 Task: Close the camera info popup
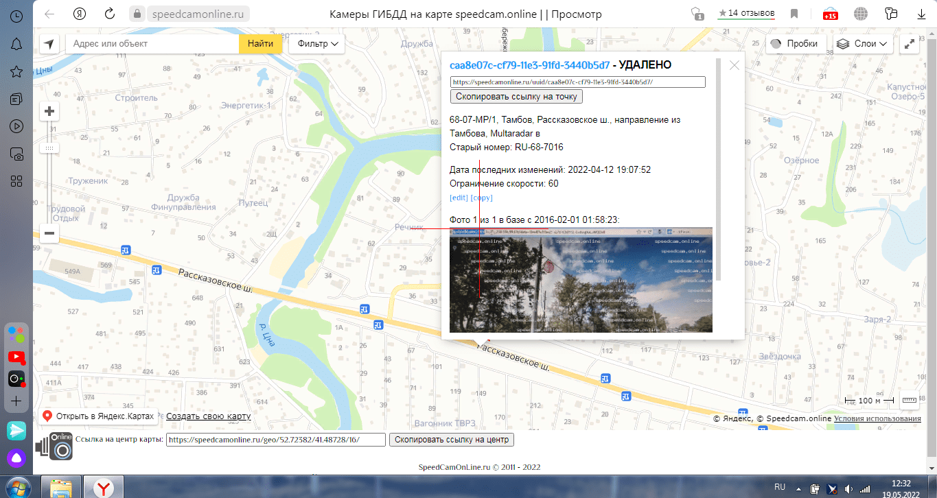click(x=734, y=65)
